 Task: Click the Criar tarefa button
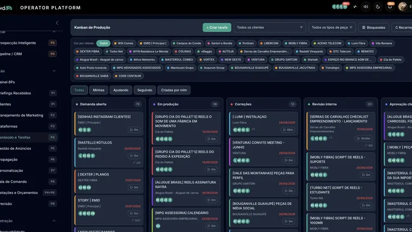(217, 27)
